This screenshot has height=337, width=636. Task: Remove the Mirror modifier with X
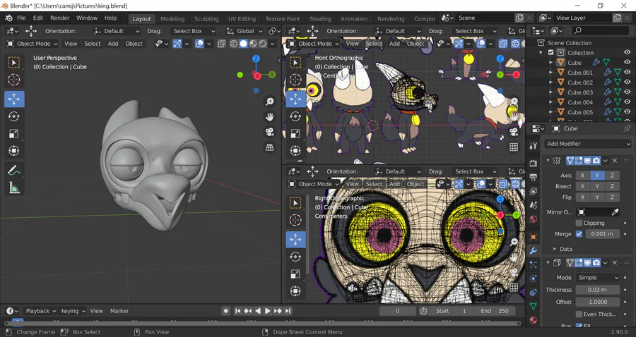615,161
